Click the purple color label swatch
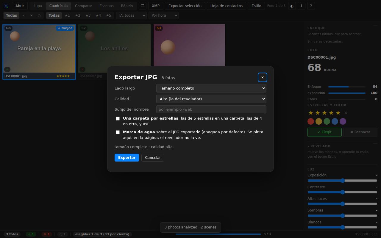 343,121
